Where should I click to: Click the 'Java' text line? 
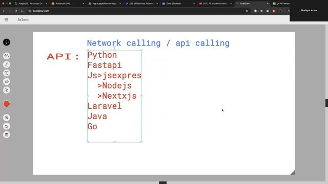[97, 117]
